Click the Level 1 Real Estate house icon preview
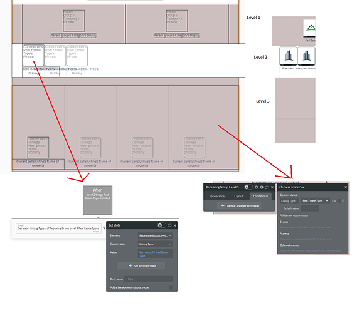The image size is (357, 313). click(x=310, y=28)
